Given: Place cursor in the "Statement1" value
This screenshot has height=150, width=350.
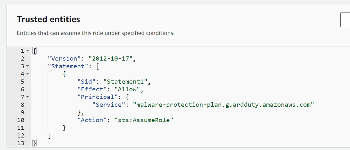Looking at the screenshot, I should 125,82.
